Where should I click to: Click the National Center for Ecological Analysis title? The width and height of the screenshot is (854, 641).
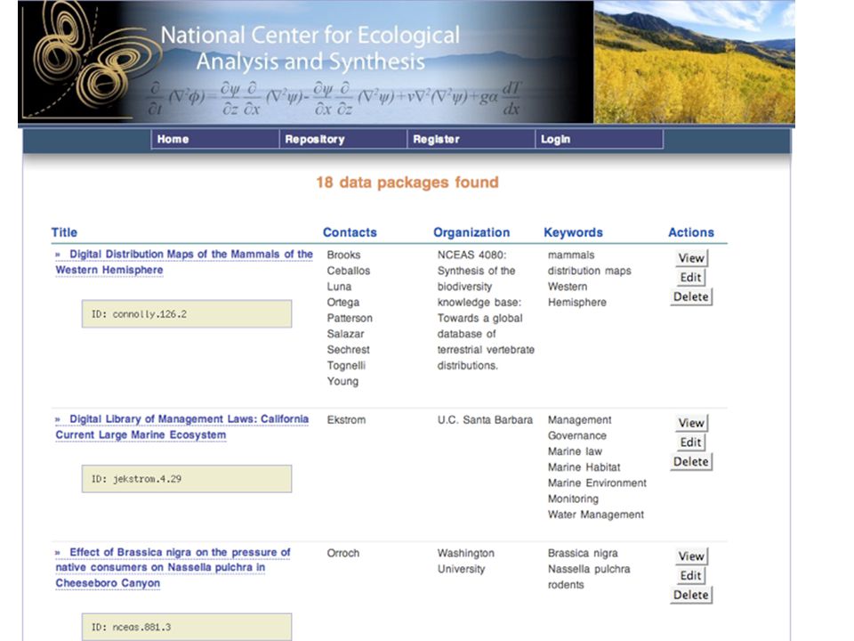tap(310, 48)
